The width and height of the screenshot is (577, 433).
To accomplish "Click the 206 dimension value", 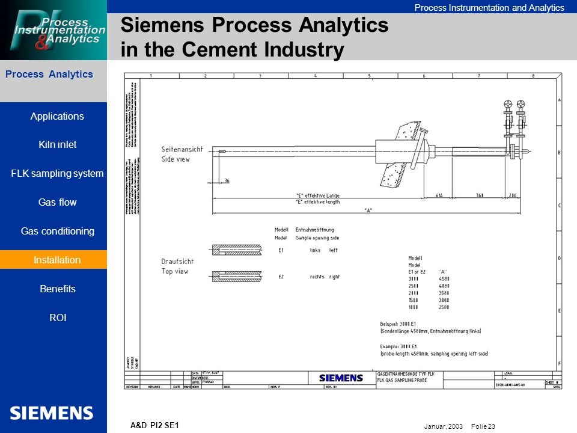I will (513, 195).
